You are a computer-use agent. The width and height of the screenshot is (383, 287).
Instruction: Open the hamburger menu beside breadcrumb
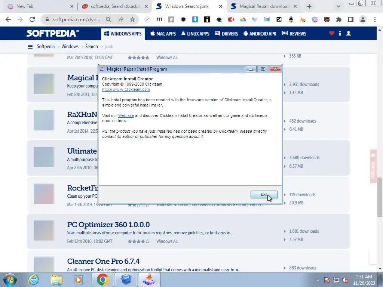pos(30,47)
